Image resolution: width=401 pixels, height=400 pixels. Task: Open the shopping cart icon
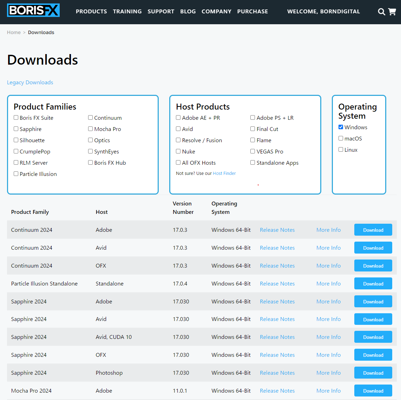[x=392, y=12]
